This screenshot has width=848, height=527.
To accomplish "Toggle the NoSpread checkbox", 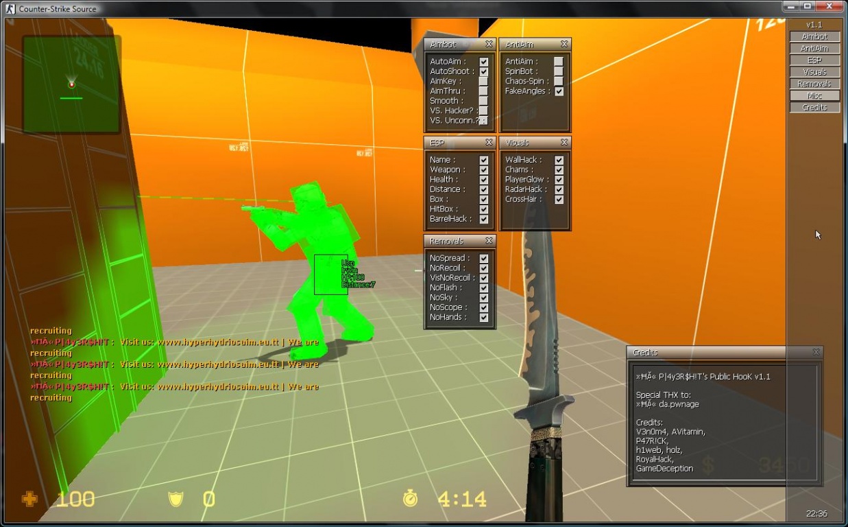I will click(484, 258).
